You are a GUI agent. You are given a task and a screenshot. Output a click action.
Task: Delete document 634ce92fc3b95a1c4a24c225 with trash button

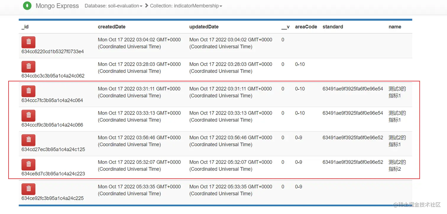(x=28, y=189)
